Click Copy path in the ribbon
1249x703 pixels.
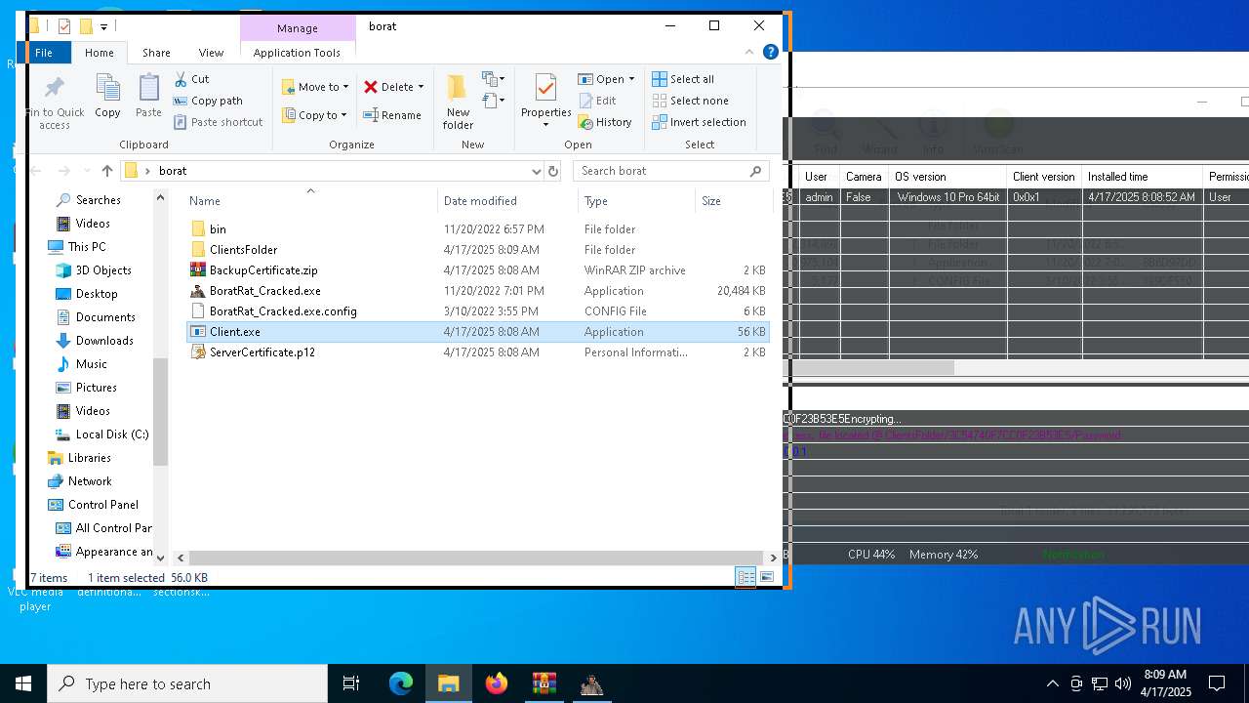pyautogui.click(x=208, y=101)
